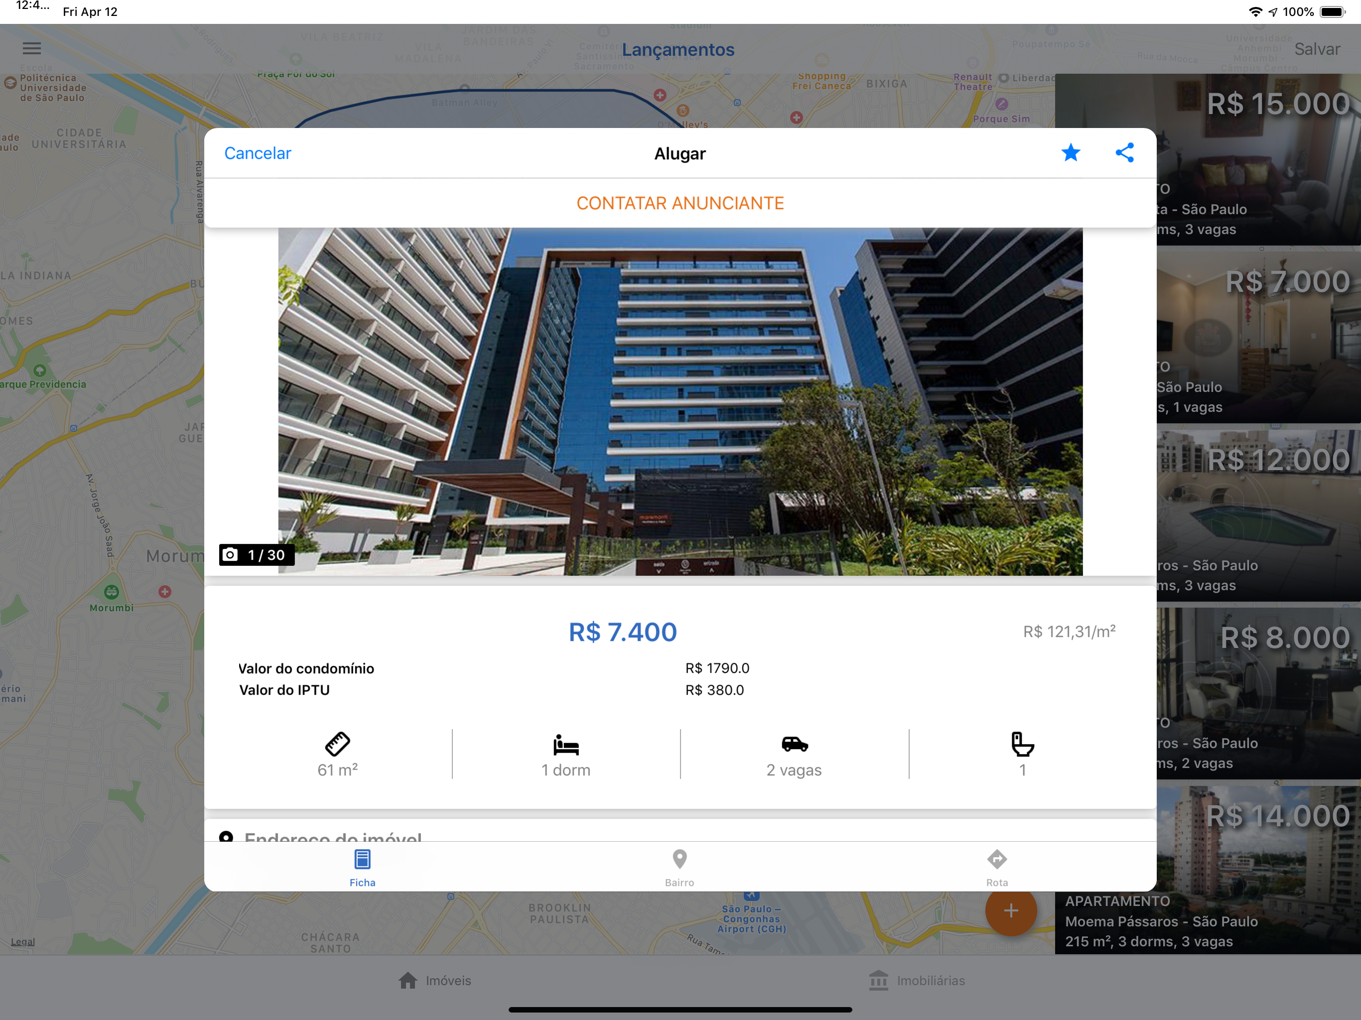Image resolution: width=1361 pixels, height=1020 pixels.
Task: Toggle the favorite star icon
Action: tap(1071, 152)
